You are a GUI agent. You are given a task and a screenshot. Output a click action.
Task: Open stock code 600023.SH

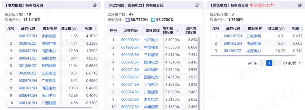[130, 99]
